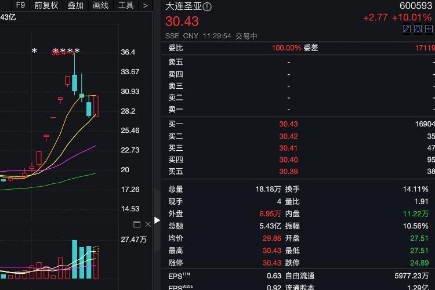Viewport: 435px width, 290px height.
Task: Maximize the volume sub-chart panel icon
Action: coord(137,224)
